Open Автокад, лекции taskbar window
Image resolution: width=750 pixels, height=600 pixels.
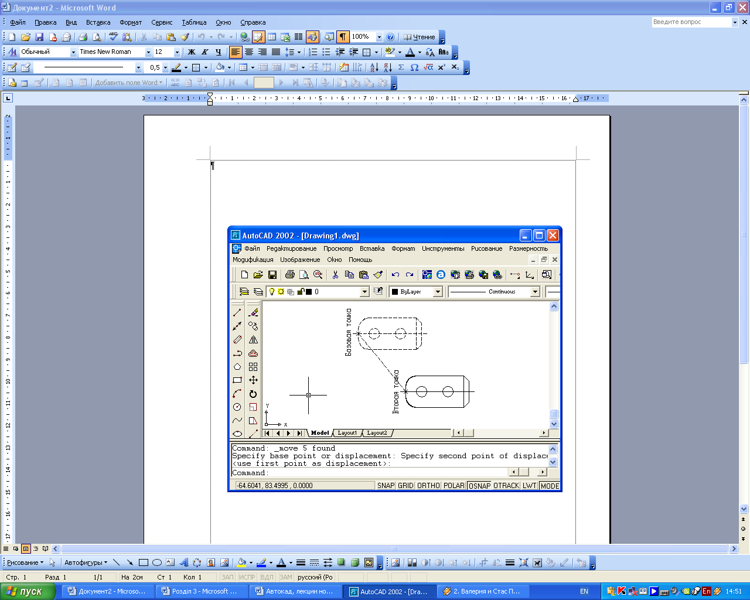point(296,591)
